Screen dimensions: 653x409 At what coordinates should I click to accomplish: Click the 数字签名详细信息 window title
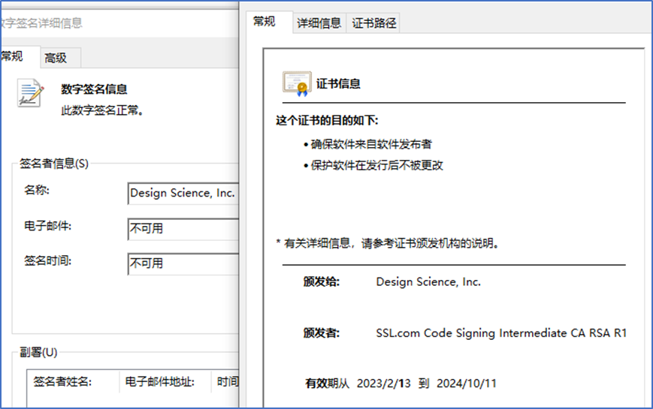tap(41, 23)
